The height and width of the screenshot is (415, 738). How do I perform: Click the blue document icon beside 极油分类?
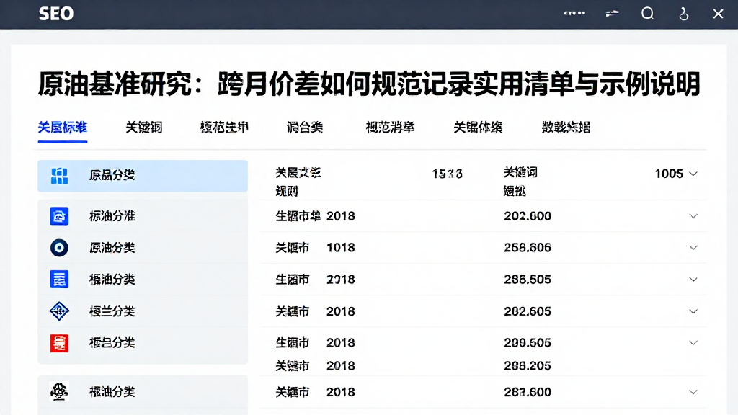(59, 279)
